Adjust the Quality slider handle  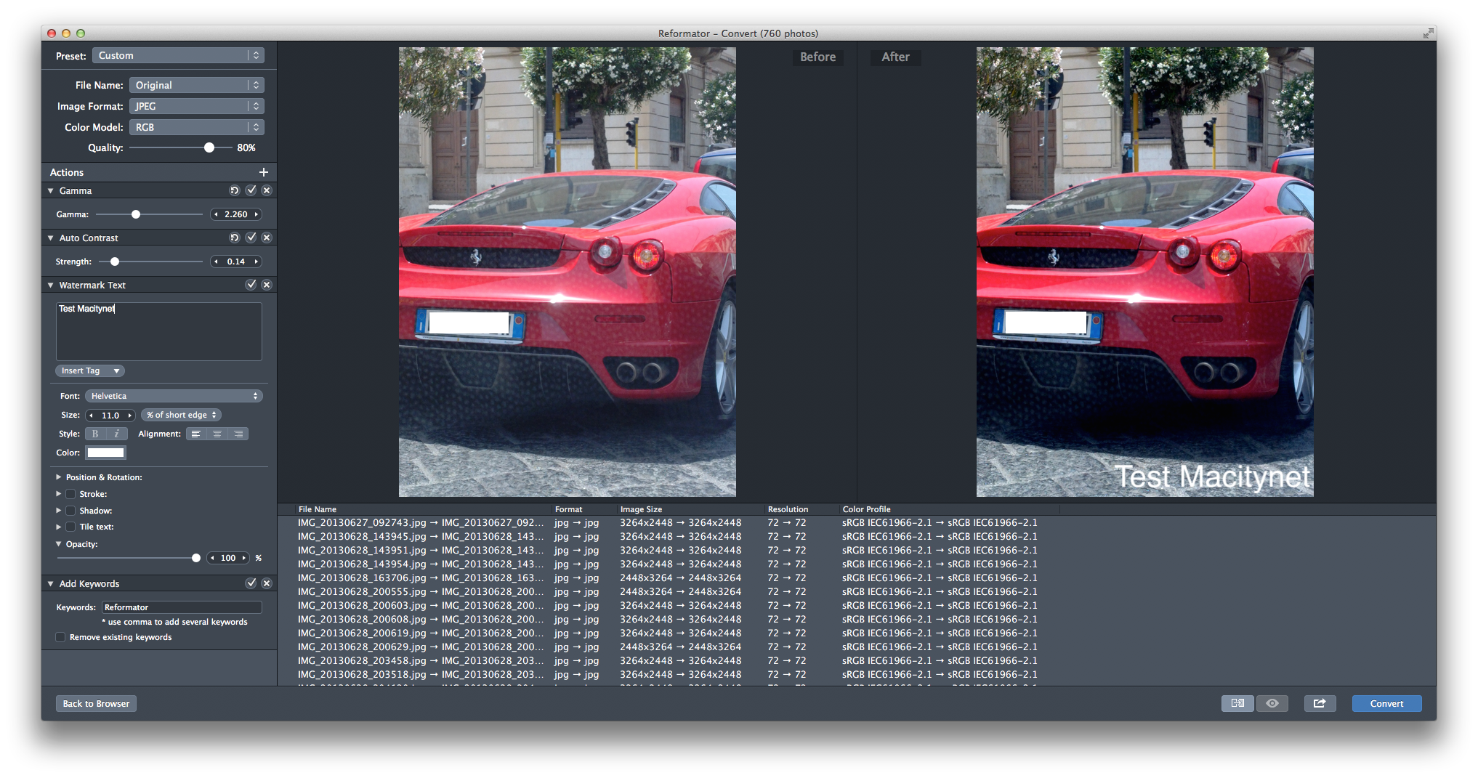click(x=209, y=147)
